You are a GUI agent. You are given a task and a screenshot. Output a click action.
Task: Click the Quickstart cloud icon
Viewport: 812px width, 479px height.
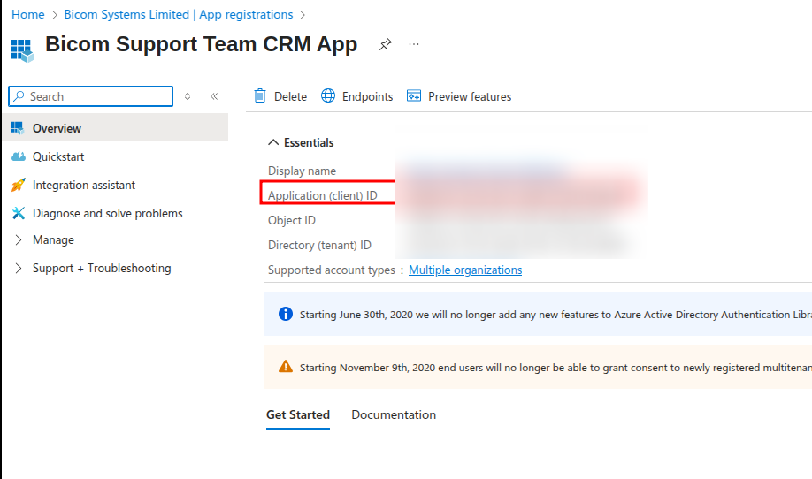[18, 156]
